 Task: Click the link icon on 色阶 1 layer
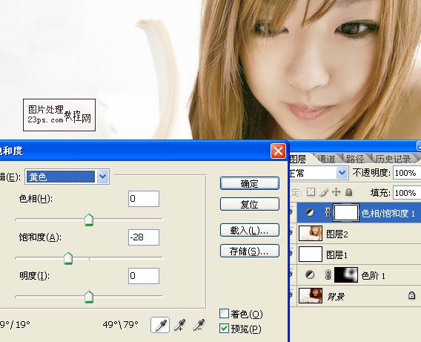point(328,275)
